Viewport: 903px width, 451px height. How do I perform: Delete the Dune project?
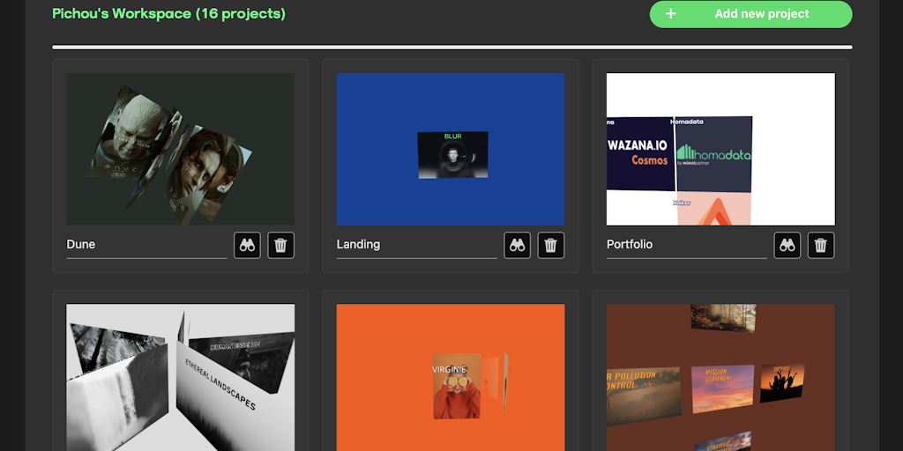click(x=280, y=245)
